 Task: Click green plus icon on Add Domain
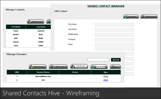click(x=73, y=67)
